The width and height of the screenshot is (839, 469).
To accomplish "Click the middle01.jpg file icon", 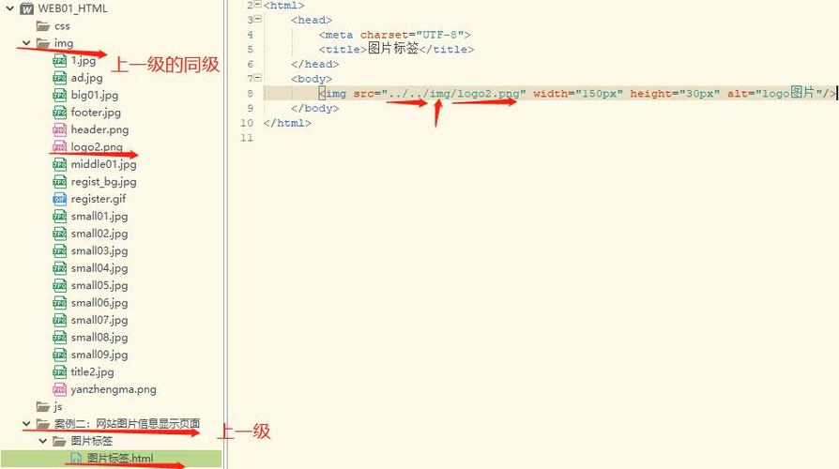I will (59, 164).
